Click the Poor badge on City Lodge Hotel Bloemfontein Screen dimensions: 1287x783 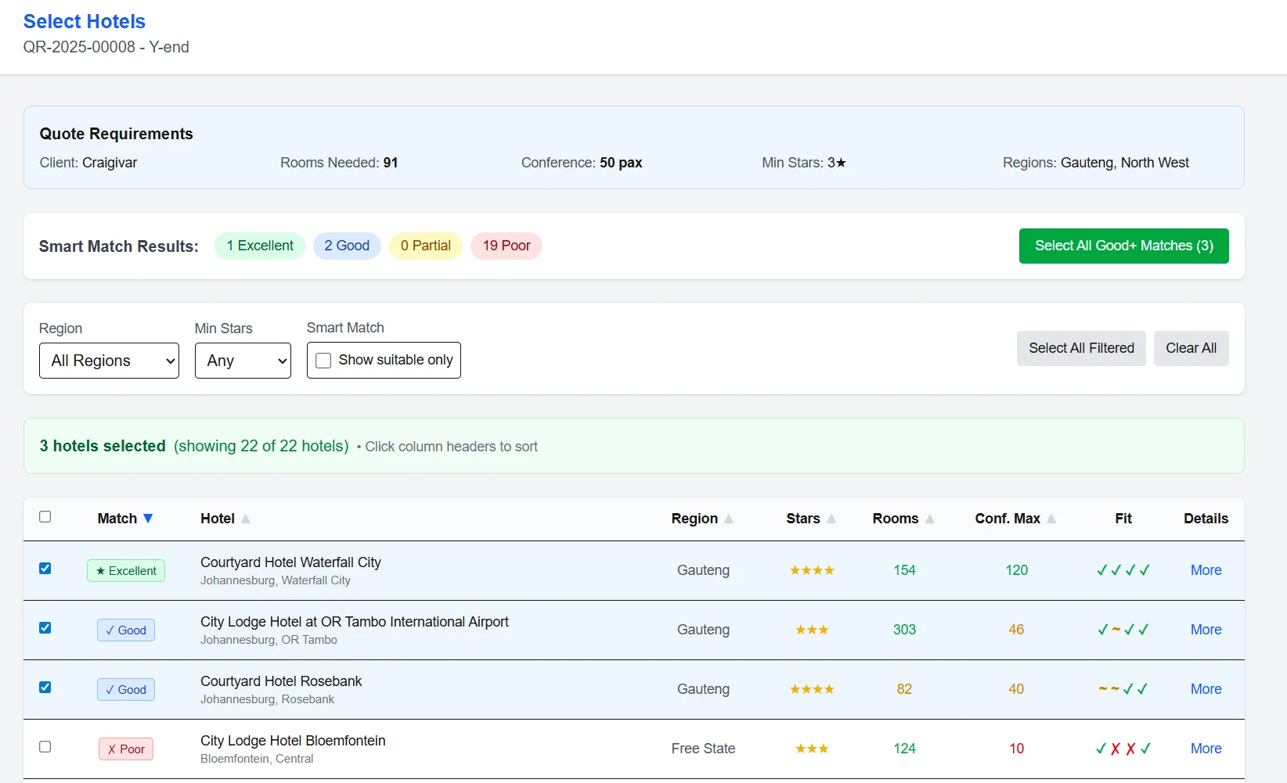pos(125,749)
